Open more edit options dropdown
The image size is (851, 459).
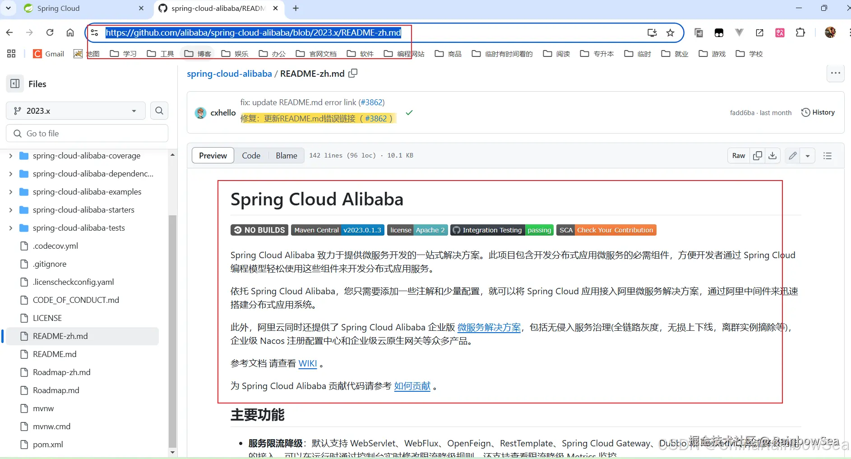pos(808,156)
